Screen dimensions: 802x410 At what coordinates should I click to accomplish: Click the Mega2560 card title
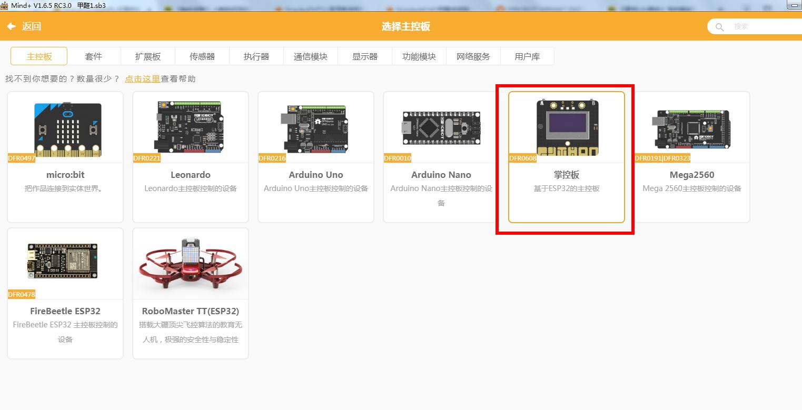692,175
